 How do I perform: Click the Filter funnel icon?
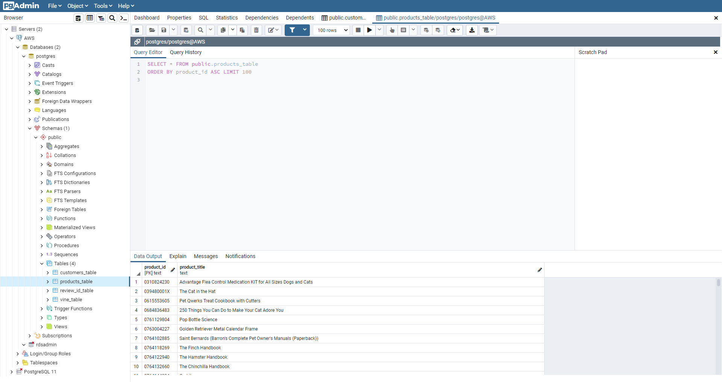click(292, 30)
